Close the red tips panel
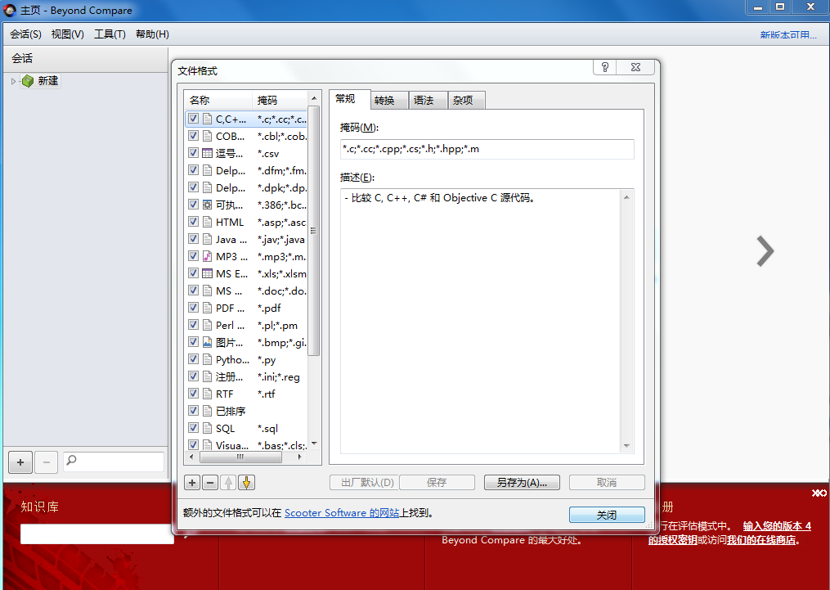The width and height of the screenshot is (830, 590). (x=819, y=493)
